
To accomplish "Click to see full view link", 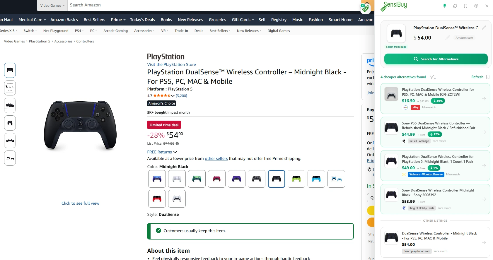I will pos(80,203).
